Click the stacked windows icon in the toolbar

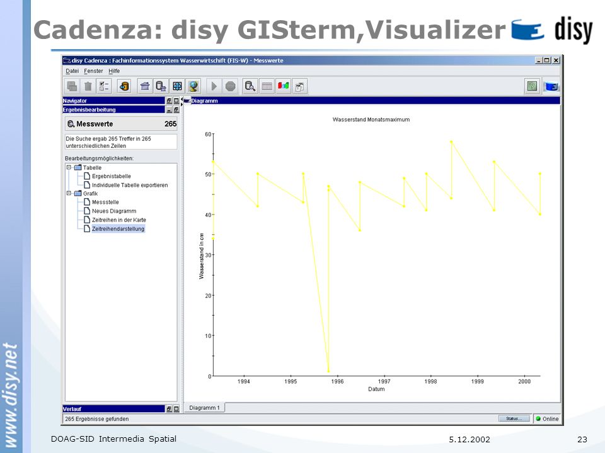pyautogui.click(x=72, y=86)
